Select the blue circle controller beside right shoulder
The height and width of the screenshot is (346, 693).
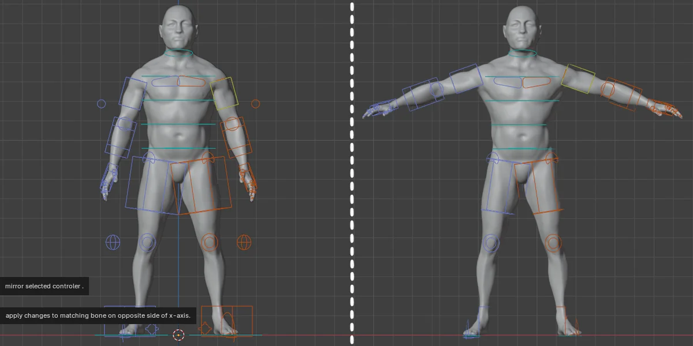coord(102,103)
